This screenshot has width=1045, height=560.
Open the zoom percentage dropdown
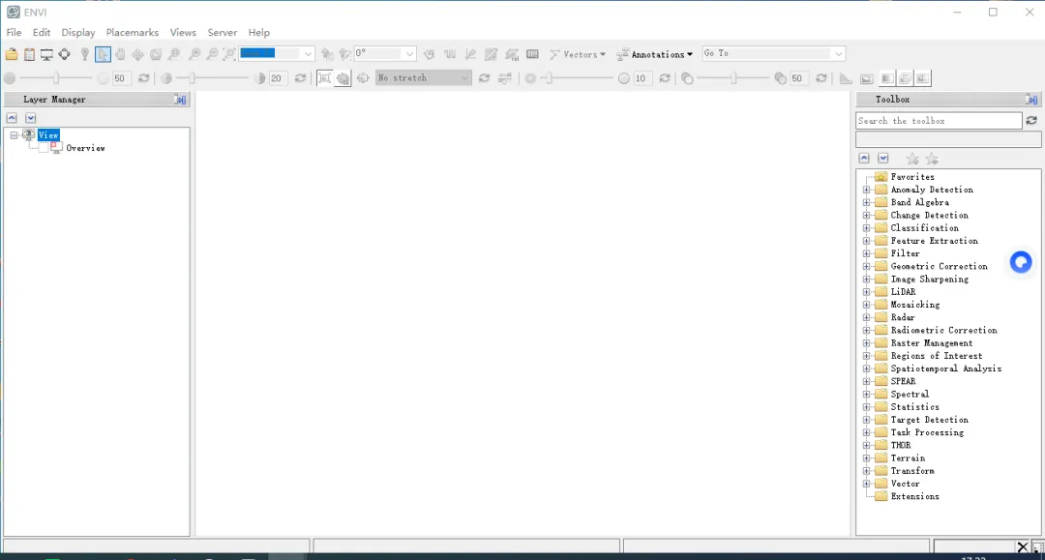coord(308,54)
